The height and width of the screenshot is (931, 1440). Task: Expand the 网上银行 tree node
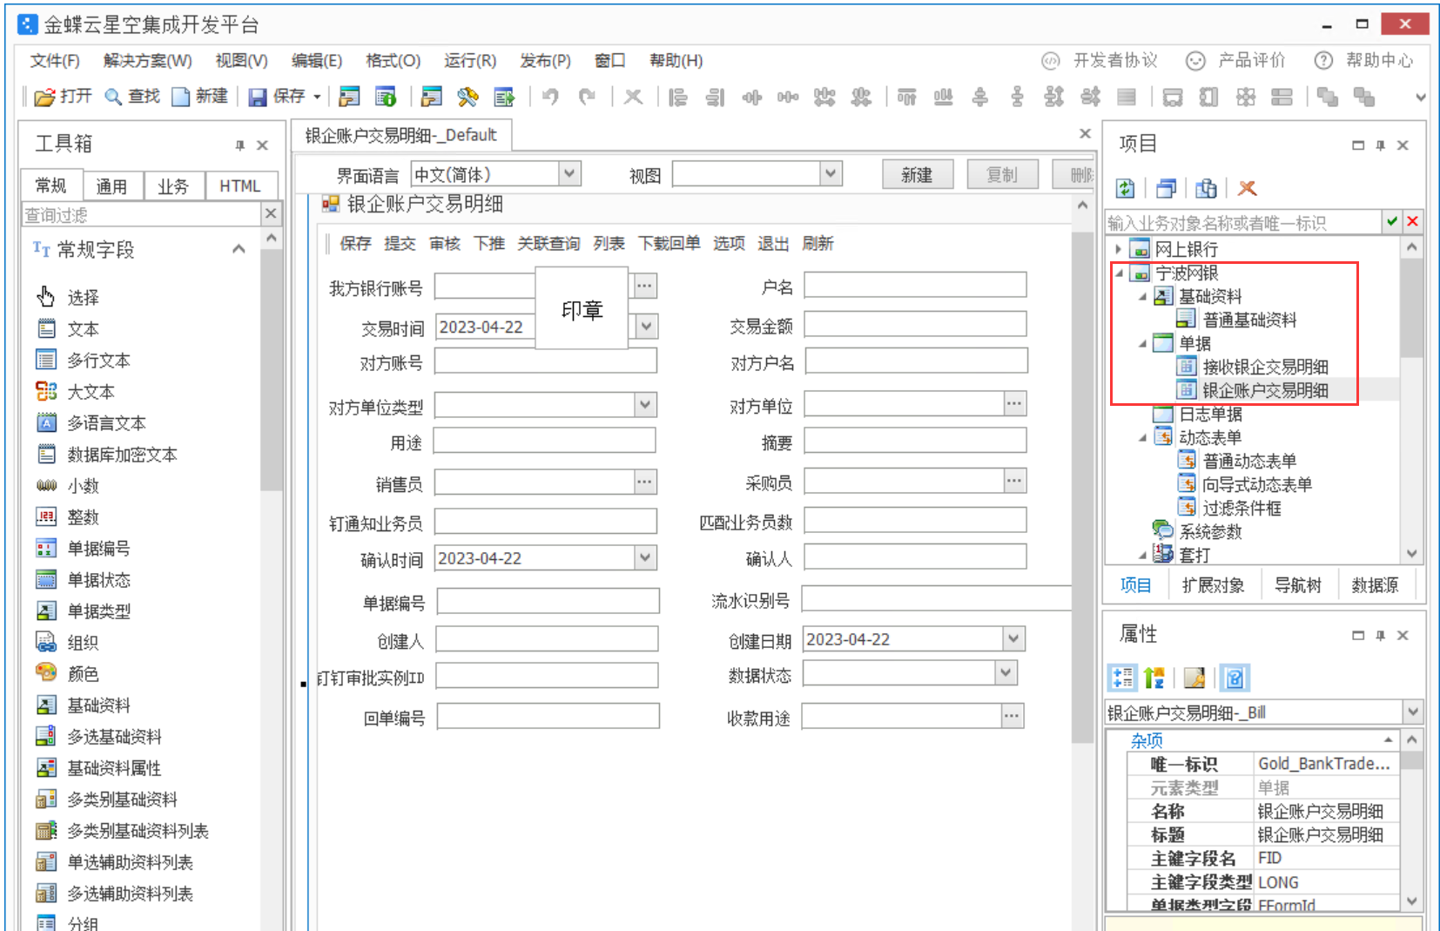point(1118,249)
